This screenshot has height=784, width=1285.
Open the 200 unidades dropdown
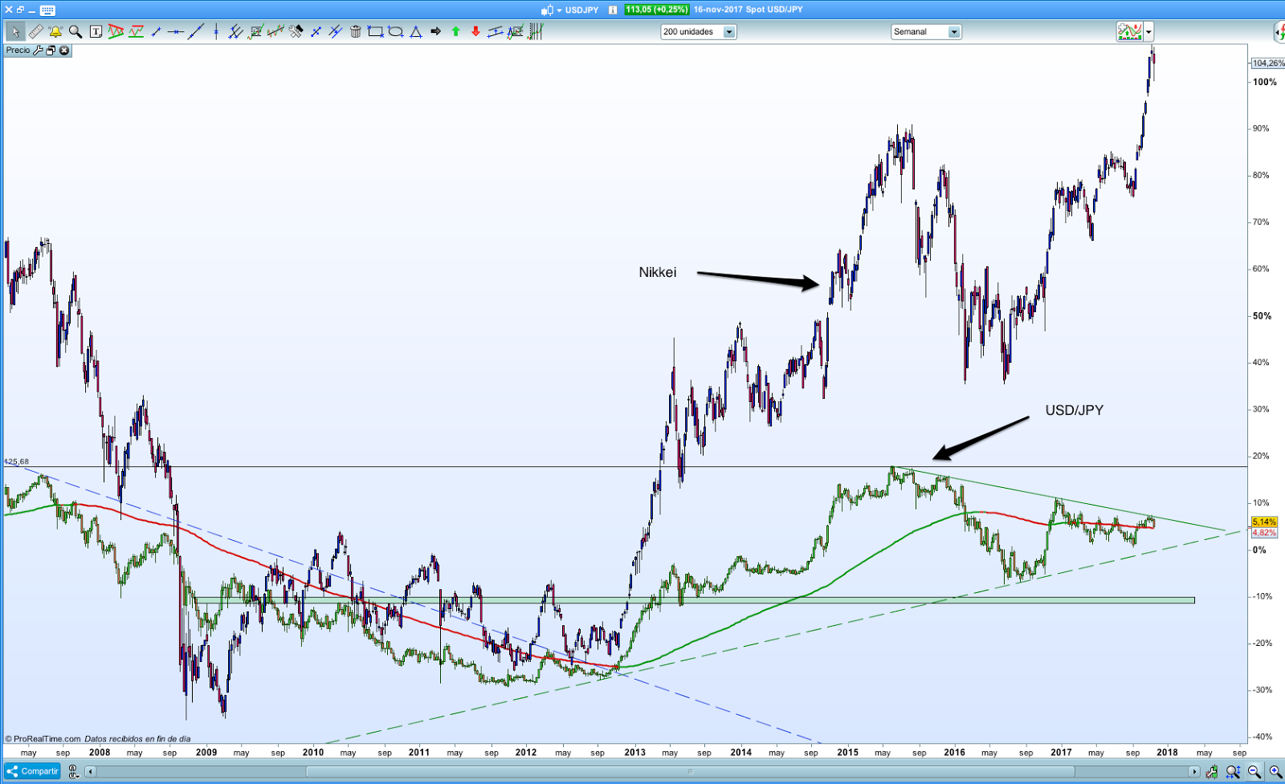point(729,32)
